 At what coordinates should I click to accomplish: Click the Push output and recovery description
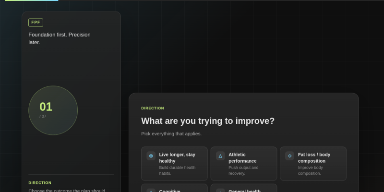243,170
